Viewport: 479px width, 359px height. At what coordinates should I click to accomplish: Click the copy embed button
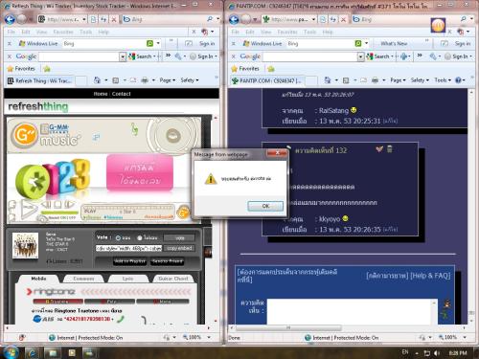179,248
